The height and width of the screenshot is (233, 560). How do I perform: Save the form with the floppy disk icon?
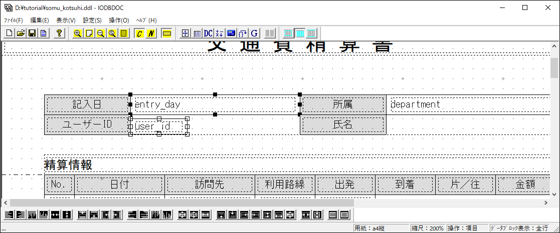coord(32,33)
